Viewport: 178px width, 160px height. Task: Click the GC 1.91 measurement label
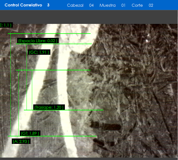point(39,52)
